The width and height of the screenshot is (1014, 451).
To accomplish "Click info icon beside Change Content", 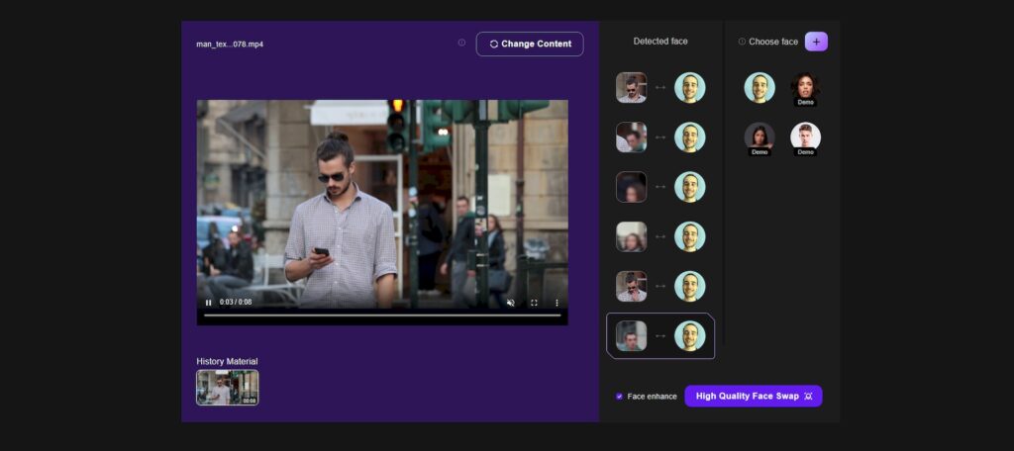I will (461, 43).
